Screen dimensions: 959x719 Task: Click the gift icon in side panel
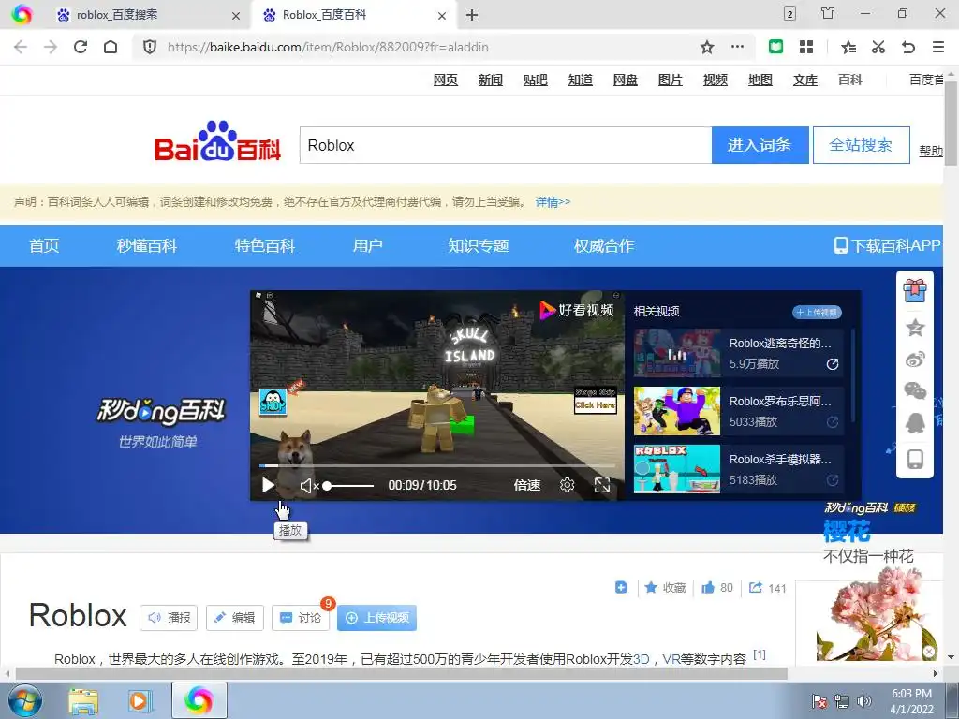tap(915, 290)
